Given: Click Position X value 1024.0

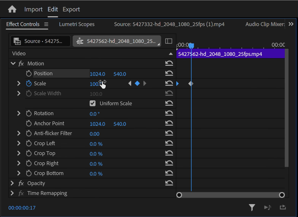Looking at the screenshot, I should pyautogui.click(x=97, y=74).
